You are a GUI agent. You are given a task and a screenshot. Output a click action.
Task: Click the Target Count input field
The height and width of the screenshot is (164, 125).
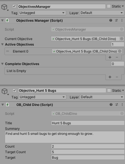[88, 152]
